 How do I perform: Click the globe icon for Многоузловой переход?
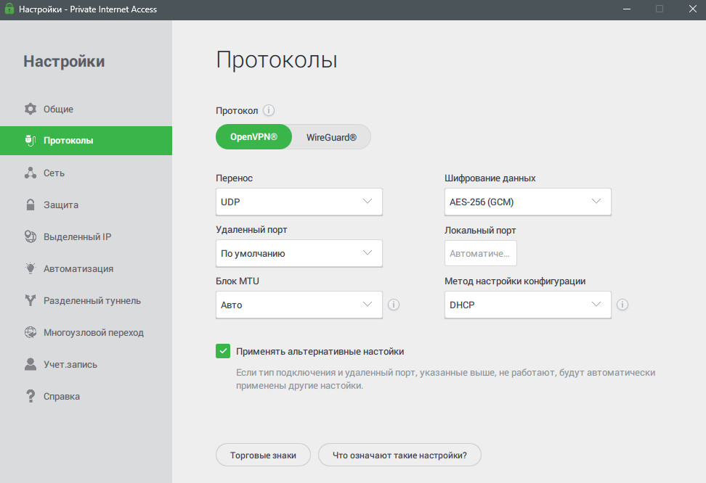31,332
